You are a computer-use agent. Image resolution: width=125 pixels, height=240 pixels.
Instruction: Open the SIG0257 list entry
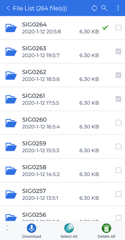pos(62,194)
